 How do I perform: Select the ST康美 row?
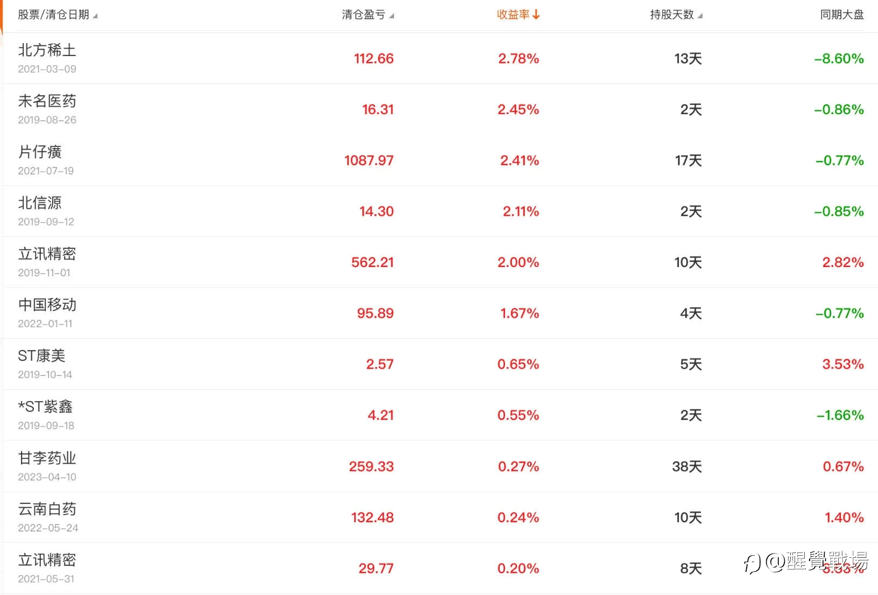click(440, 364)
